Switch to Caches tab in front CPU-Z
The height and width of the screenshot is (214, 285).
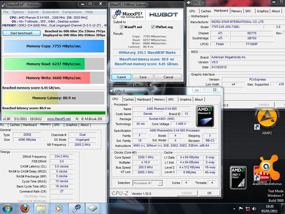pyautogui.click(x=129, y=99)
